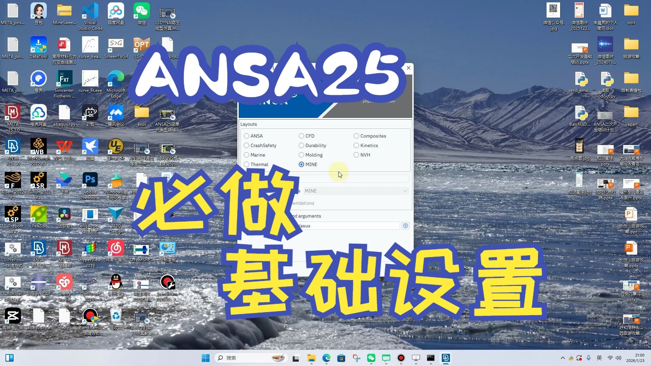Viewport: 651px width, 366px height.
Task: Click the command arguments input field
Action: [x=349, y=226]
